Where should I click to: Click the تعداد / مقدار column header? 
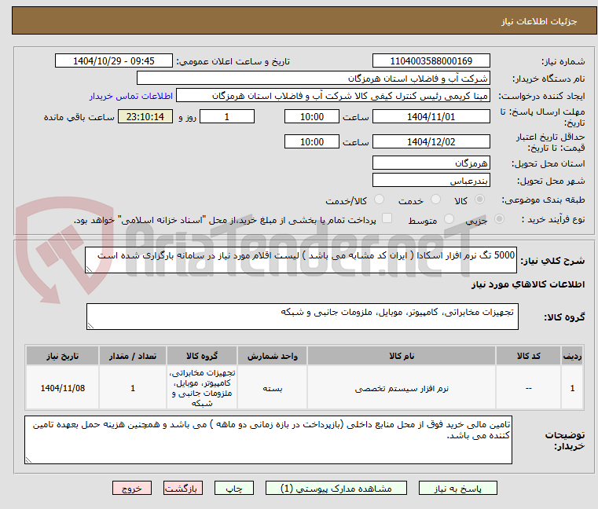point(133,356)
